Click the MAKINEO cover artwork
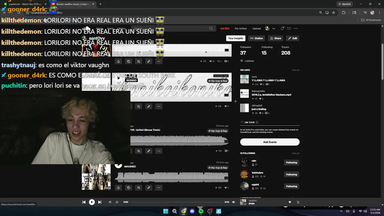Screen dimensions: 384x216 (96, 177)
